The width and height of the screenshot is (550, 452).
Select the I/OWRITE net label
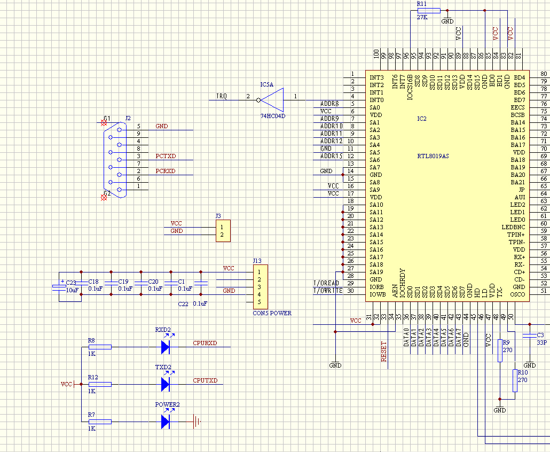[x=328, y=291]
